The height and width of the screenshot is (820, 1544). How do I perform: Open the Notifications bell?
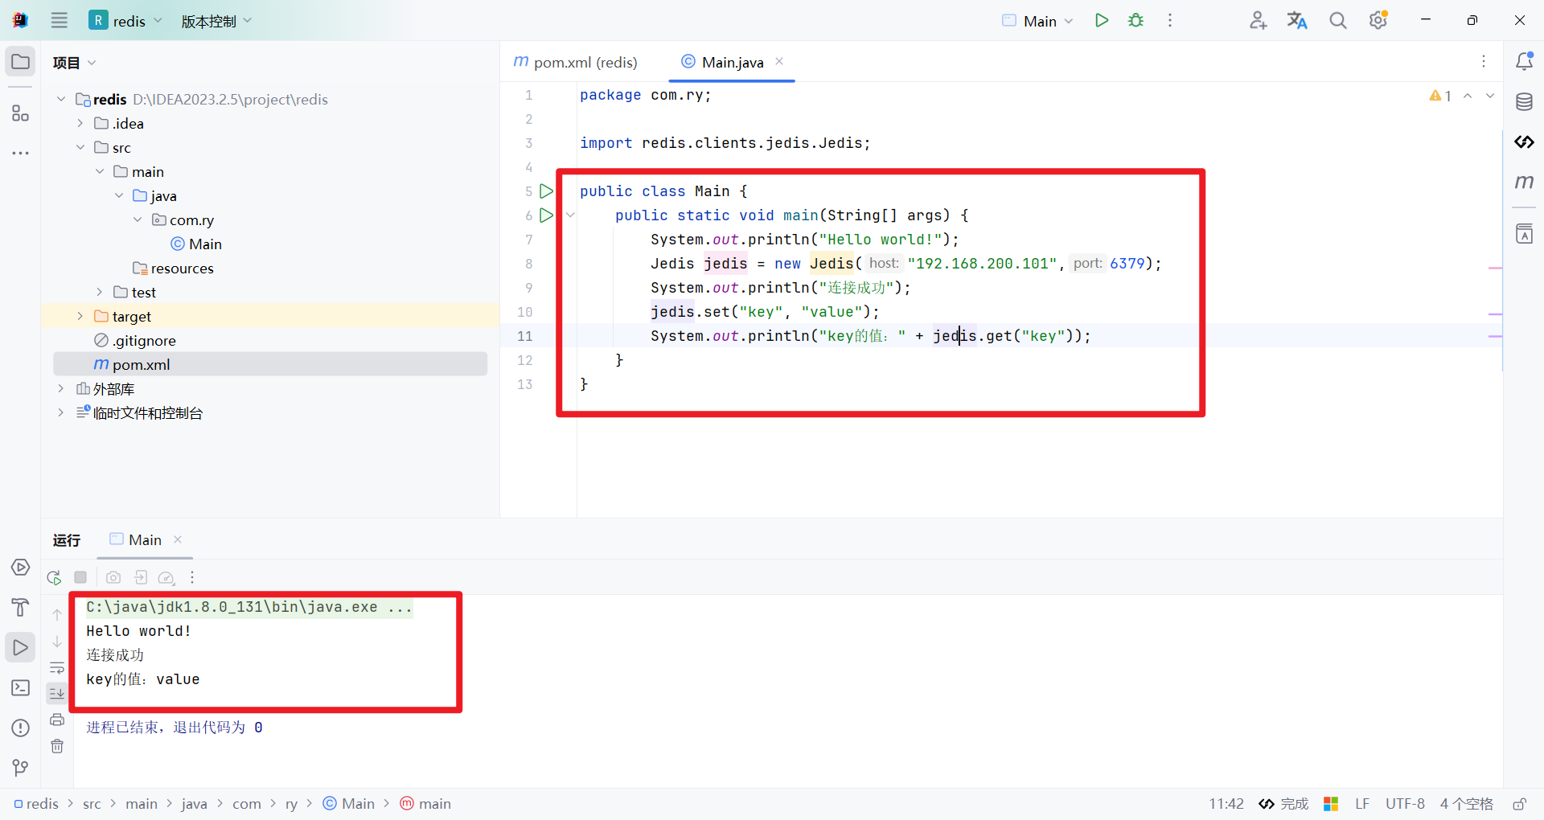pos(1524,62)
